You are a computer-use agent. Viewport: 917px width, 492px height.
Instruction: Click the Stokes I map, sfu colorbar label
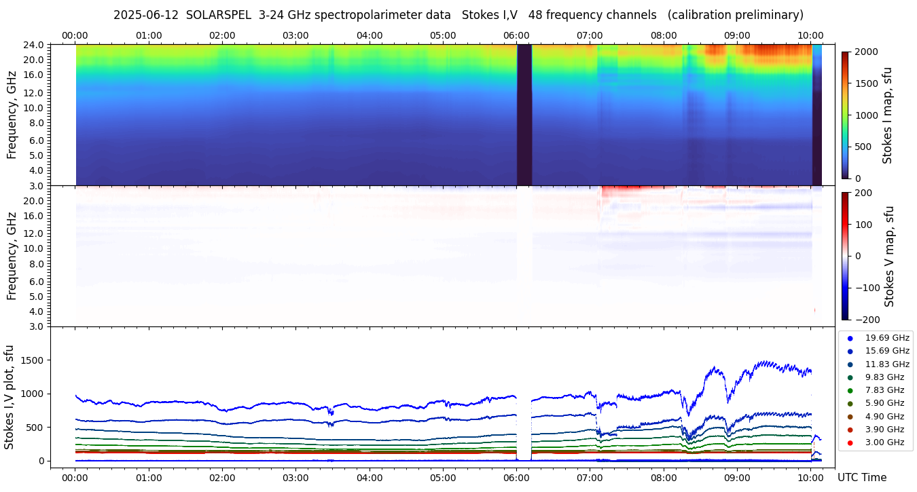coord(887,115)
